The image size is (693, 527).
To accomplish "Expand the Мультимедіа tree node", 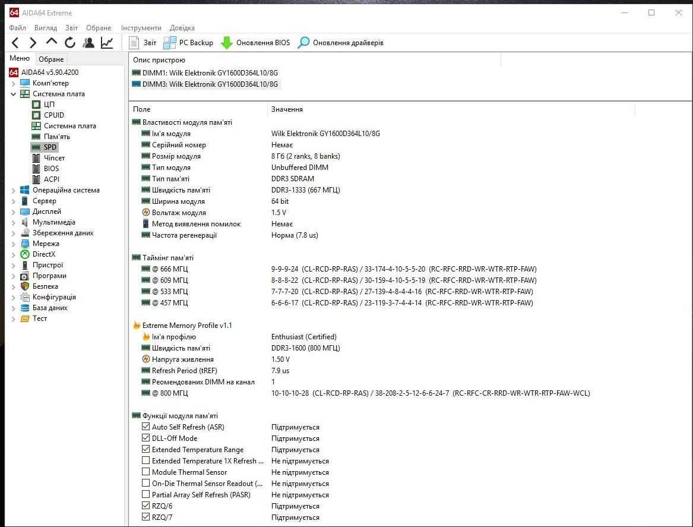I will point(13,222).
